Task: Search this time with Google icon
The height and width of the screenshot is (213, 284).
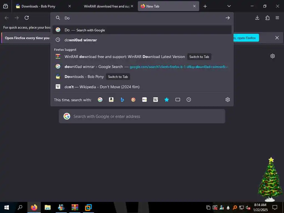Action: [100, 100]
